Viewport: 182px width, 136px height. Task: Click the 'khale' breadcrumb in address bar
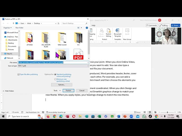[x=29, y=23]
